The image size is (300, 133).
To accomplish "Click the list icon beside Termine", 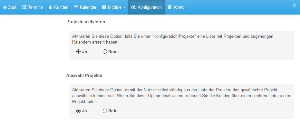I will tap(24, 7).
